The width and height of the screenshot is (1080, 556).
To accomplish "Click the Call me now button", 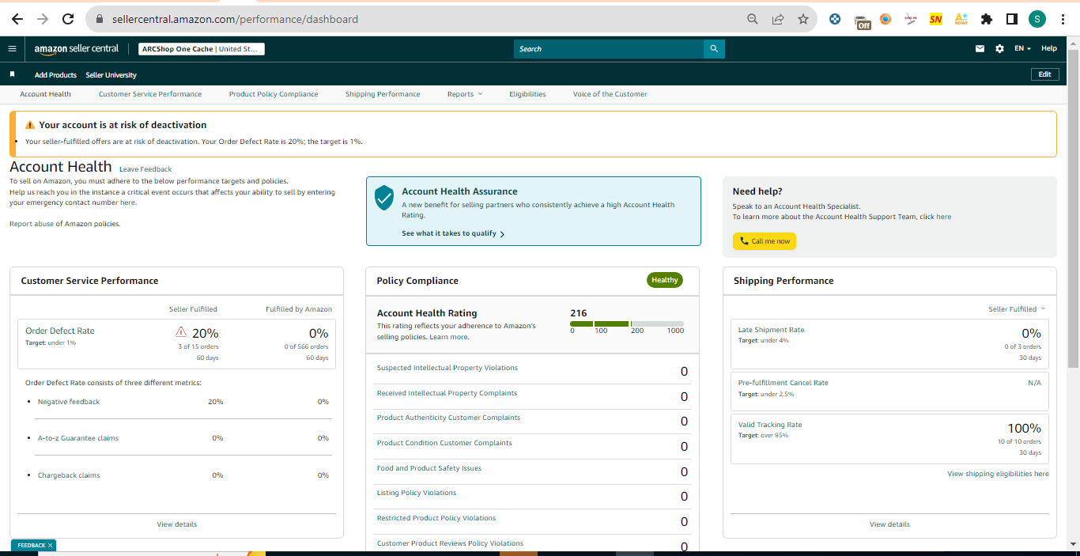I will (x=765, y=241).
